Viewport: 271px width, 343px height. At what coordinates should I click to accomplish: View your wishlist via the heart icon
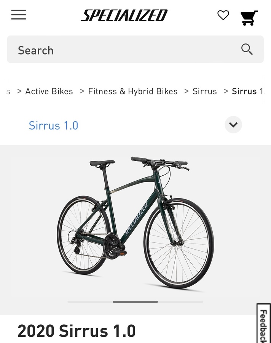[223, 15]
